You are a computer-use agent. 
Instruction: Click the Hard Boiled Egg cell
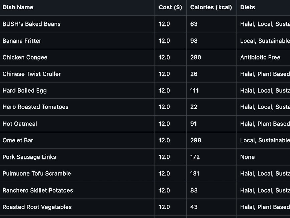click(x=25, y=91)
